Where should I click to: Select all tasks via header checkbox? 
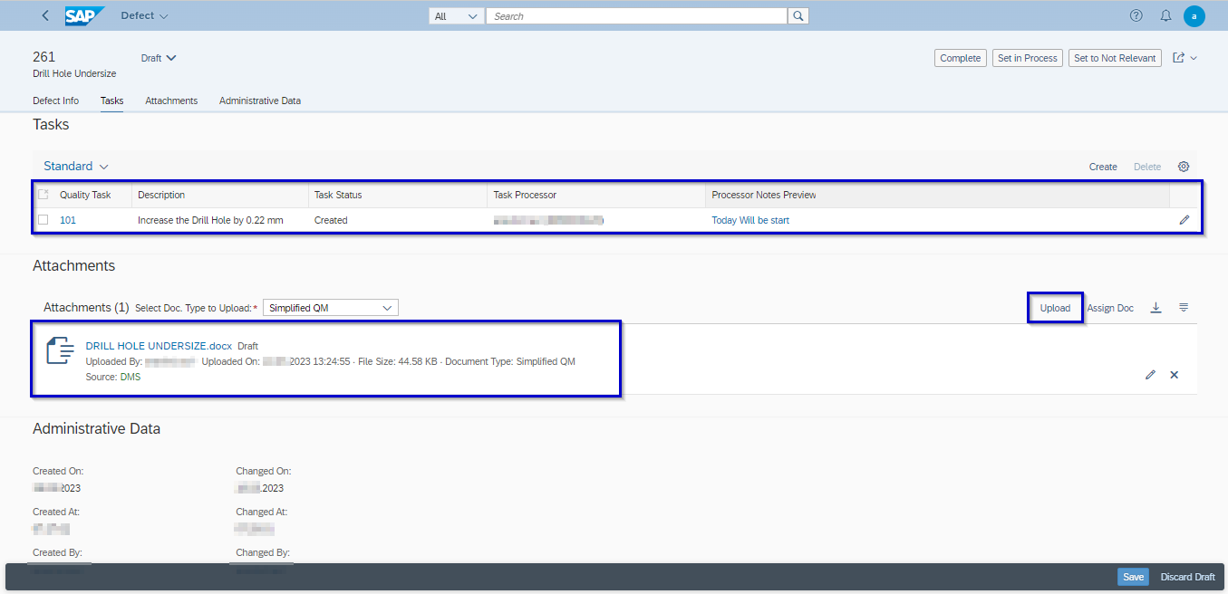pyautogui.click(x=43, y=194)
